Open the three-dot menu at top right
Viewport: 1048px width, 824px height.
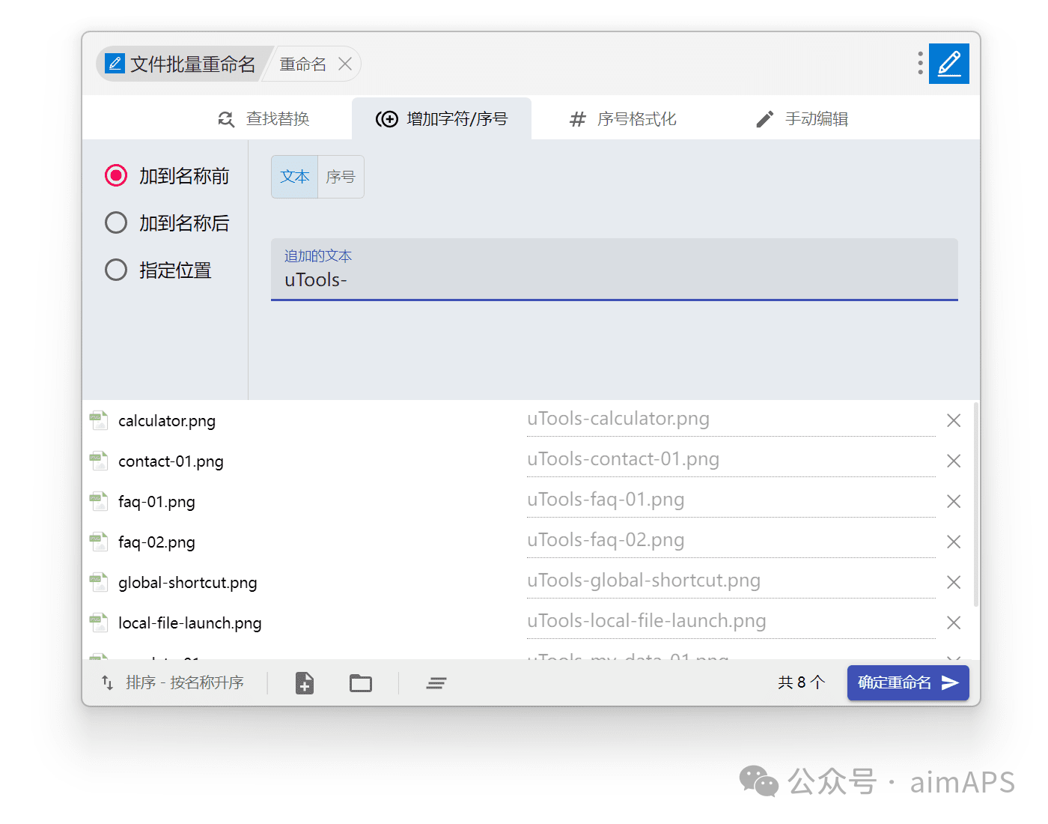pos(920,64)
